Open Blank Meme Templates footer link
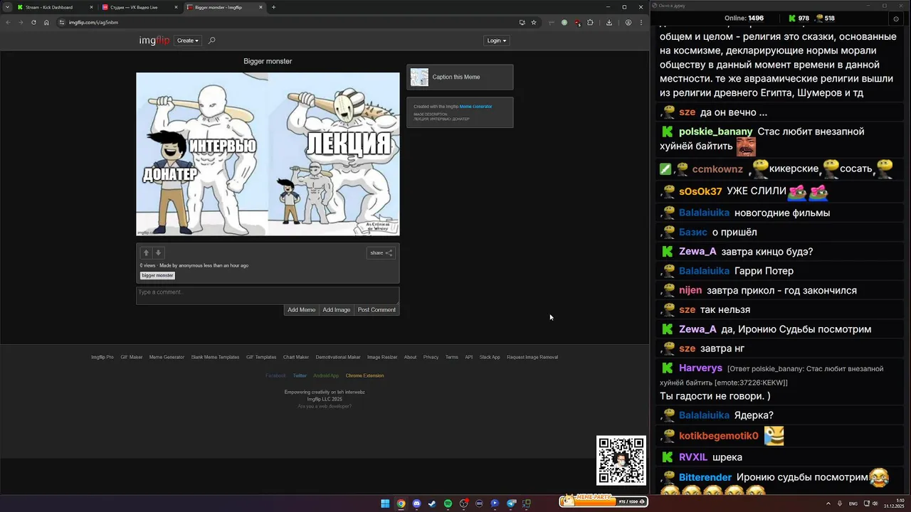911x512 pixels. (215, 357)
